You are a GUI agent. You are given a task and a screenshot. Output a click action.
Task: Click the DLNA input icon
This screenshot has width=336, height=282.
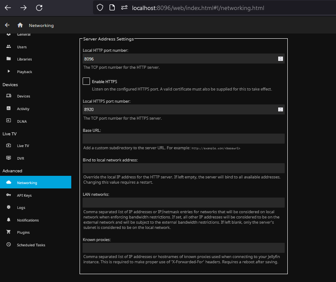(9, 121)
